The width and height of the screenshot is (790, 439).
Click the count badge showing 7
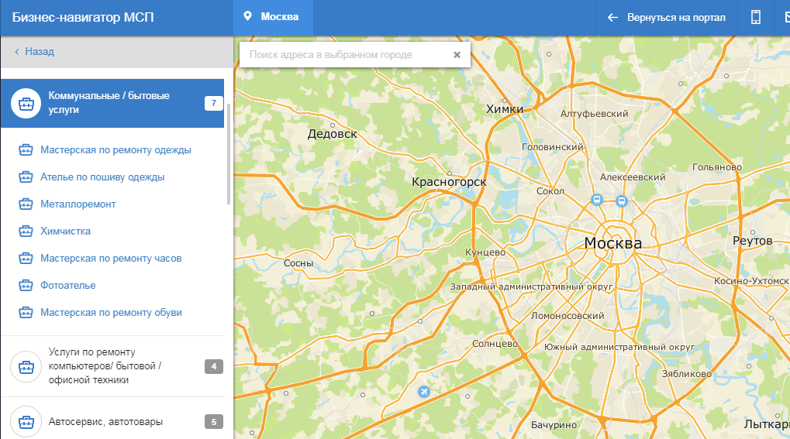point(214,103)
